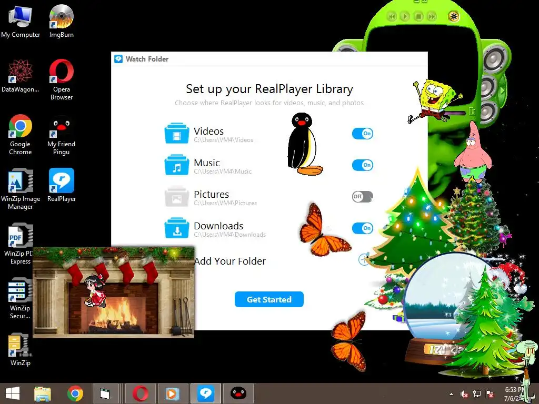The width and height of the screenshot is (539, 404).
Task: Click the playlist icon on green player
Action: coord(472,111)
